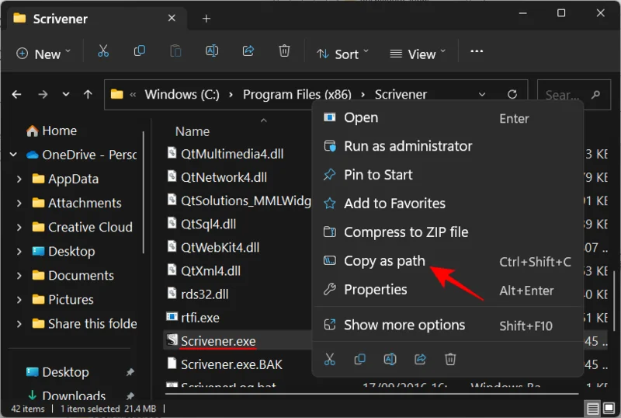Click Delete icon in context menu bottom row
Viewport: 621px width, 418px height.
coord(450,359)
